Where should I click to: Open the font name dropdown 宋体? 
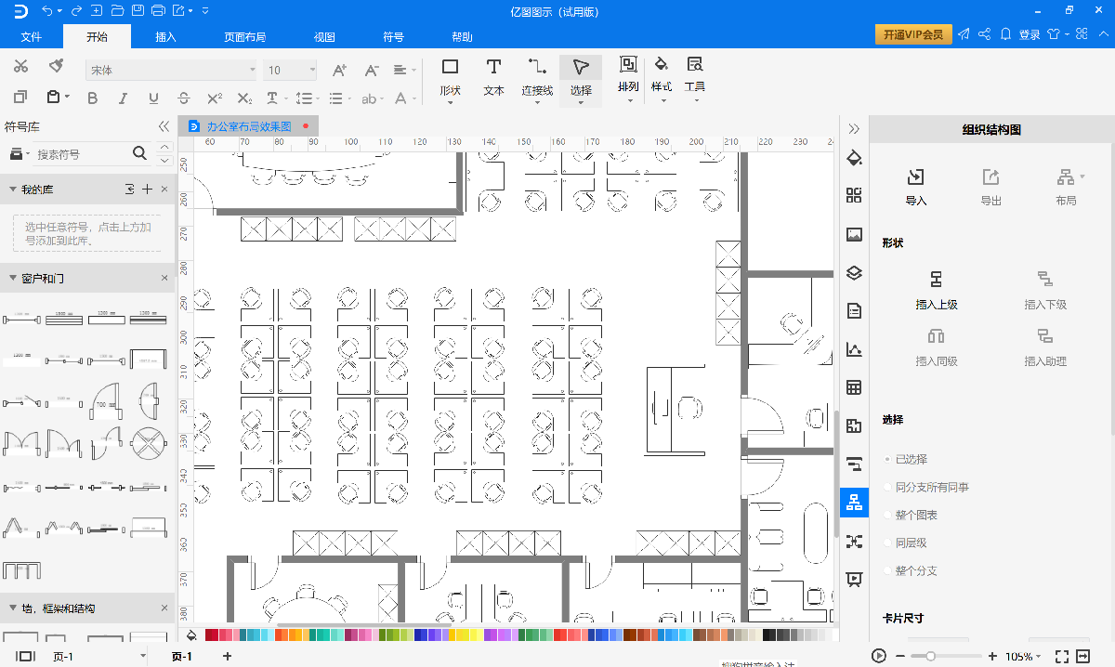click(173, 70)
